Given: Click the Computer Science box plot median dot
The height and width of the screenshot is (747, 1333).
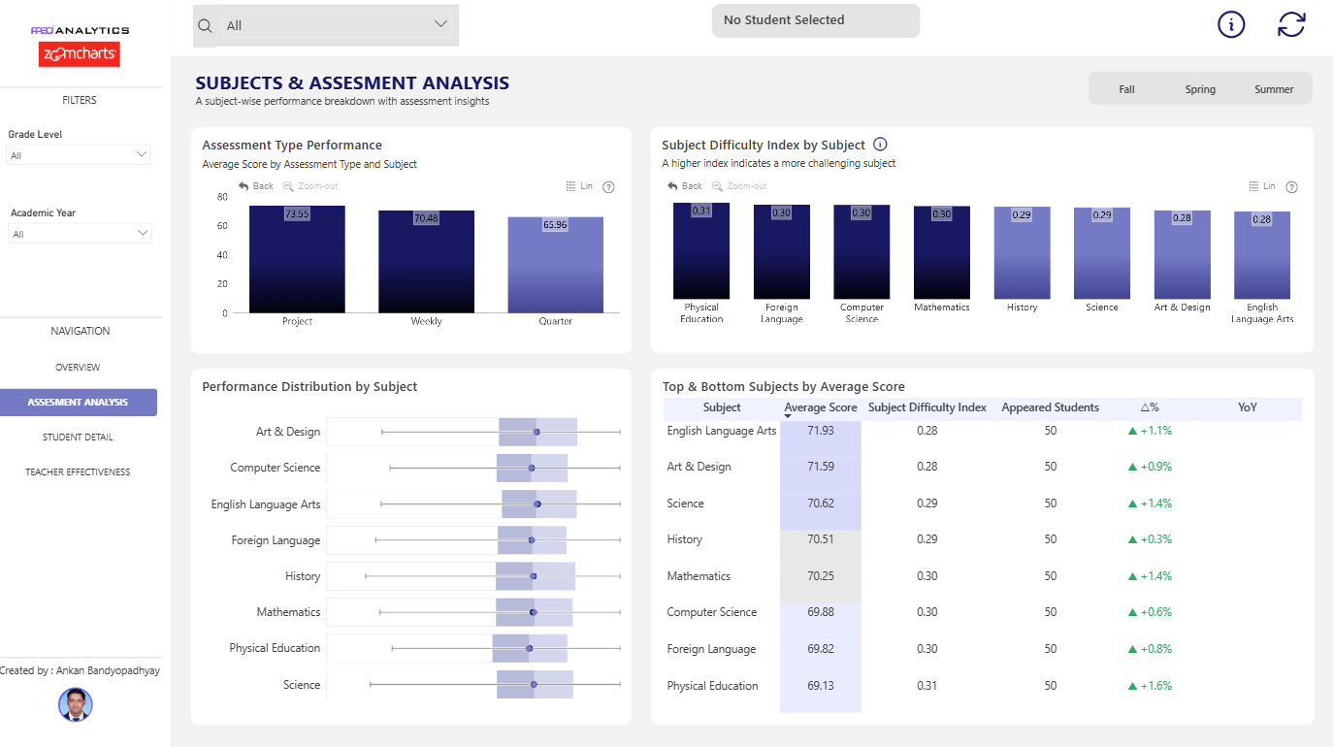Looking at the screenshot, I should (x=532, y=468).
